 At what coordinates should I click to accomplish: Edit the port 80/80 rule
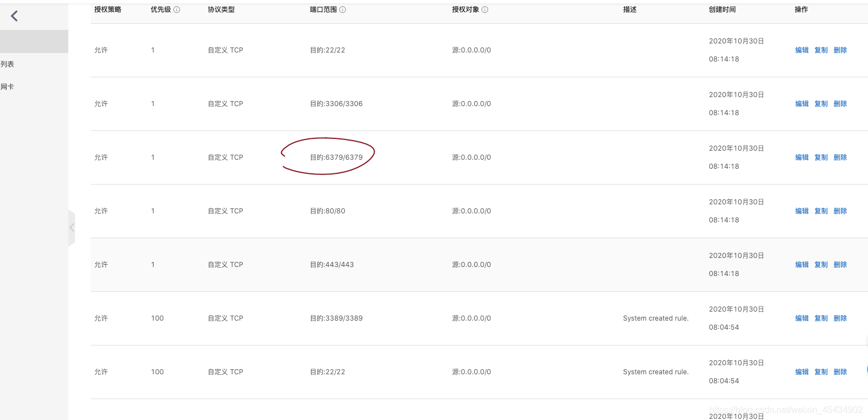801,211
